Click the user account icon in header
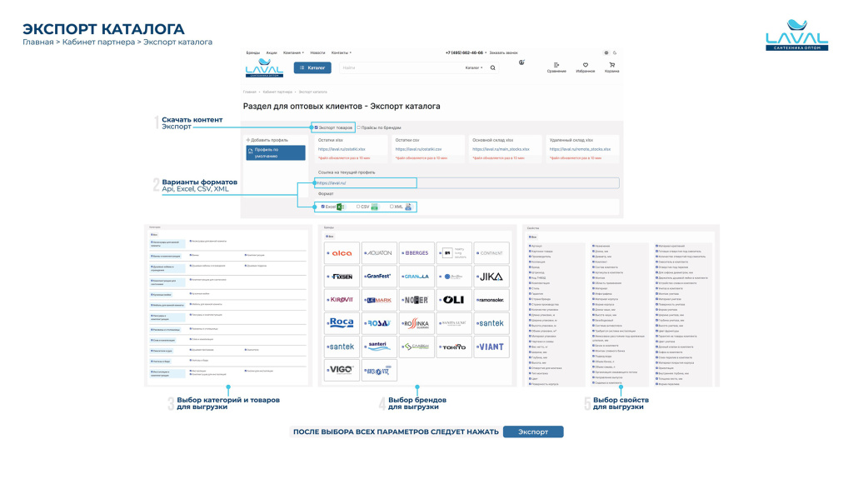The height and width of the screenshot is (479, 853). [x=521, y=62]
